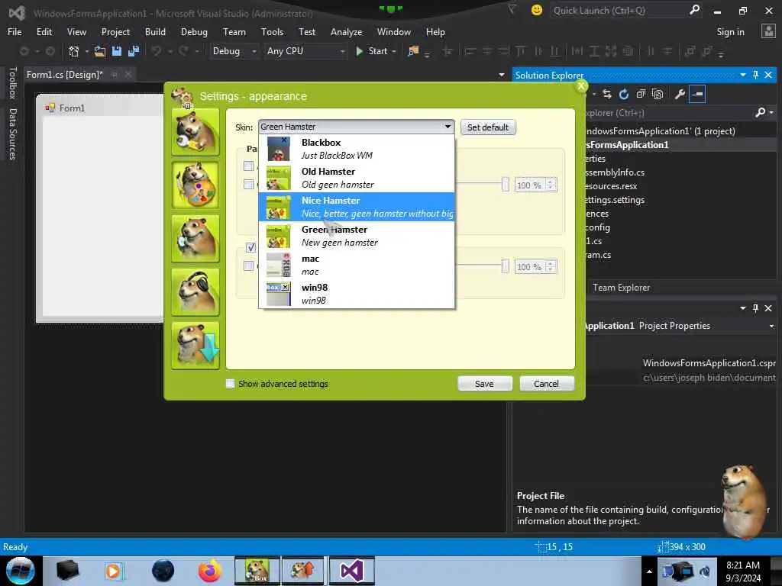Click the BlackBox hamster taskbar icon
782x586 pixels.
257,571
